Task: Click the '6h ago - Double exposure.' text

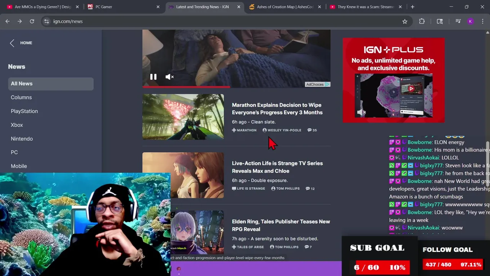Action: [x=260, y=181]
